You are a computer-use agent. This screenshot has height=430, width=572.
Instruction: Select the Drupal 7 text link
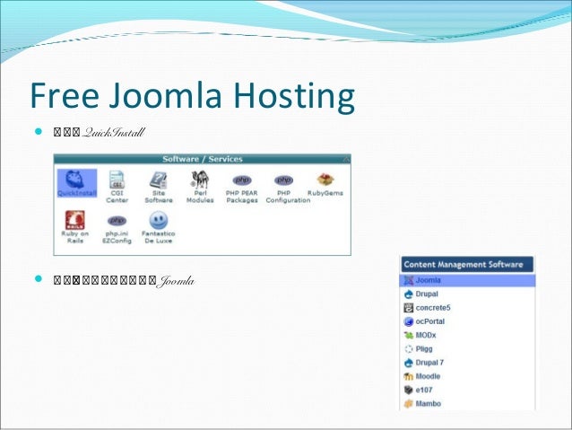tap(429, 363)
